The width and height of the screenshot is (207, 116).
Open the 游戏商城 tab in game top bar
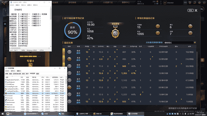point(72,2)
